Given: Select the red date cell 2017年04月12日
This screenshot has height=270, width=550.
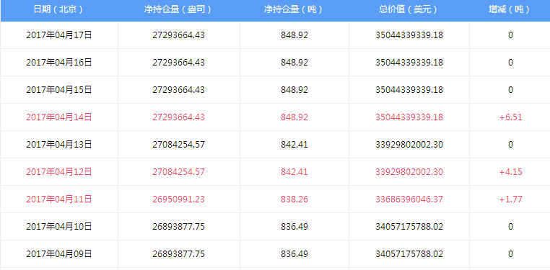Looking at the screenshot, I should pos(59,172).
